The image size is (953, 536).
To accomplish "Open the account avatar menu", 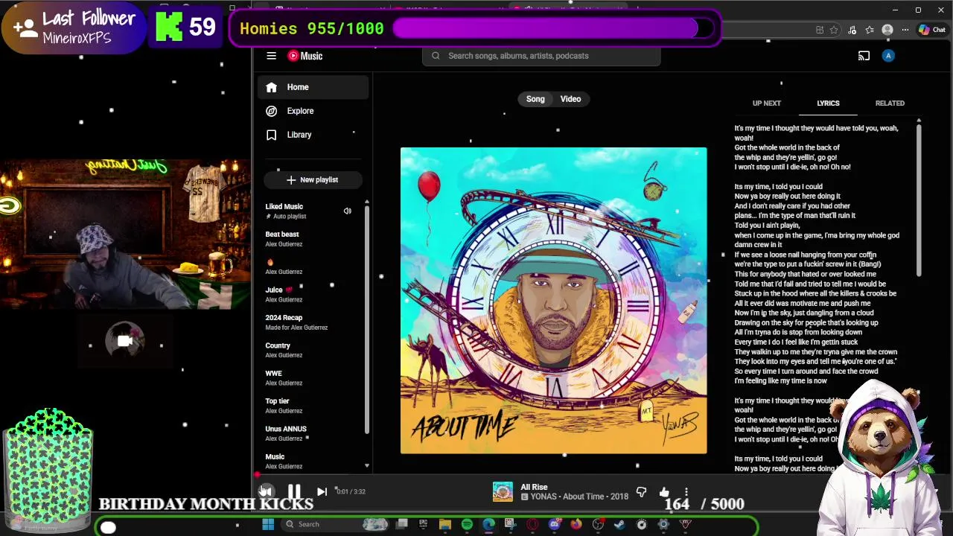I will 888,56.
